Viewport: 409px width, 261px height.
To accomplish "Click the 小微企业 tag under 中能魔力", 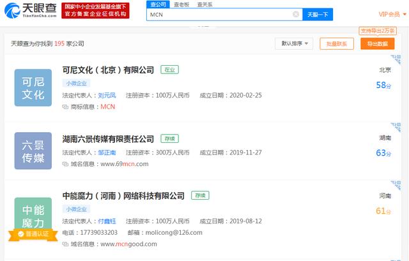I will (x=76, y=209).
